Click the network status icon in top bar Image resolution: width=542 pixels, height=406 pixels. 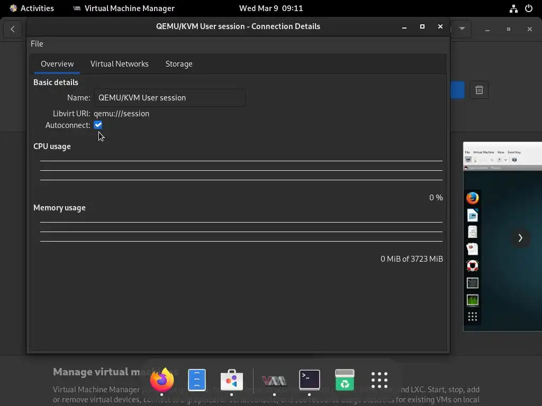click(513, 8)
